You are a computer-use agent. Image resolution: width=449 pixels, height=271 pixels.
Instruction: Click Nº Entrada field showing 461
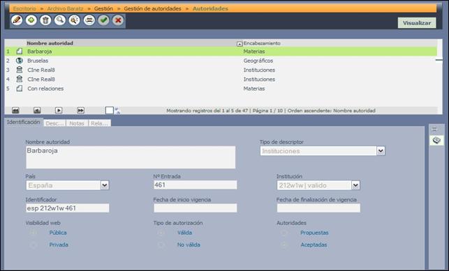[196, 185]
